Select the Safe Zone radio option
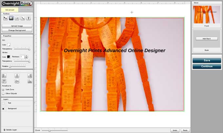Image resolution: width=223 pixels, height=133 pixels. coord(3,90)
